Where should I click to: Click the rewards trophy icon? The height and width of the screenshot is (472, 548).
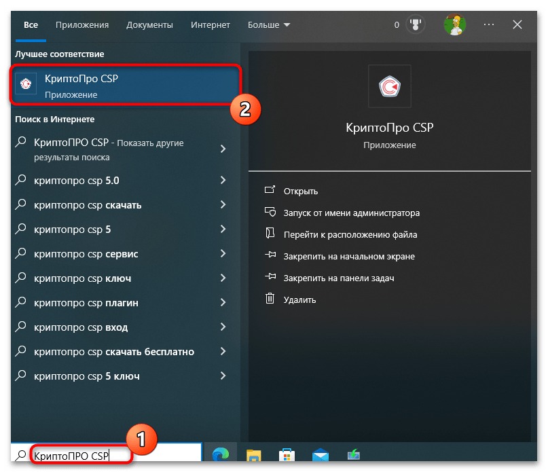click(x=415, y=25)
